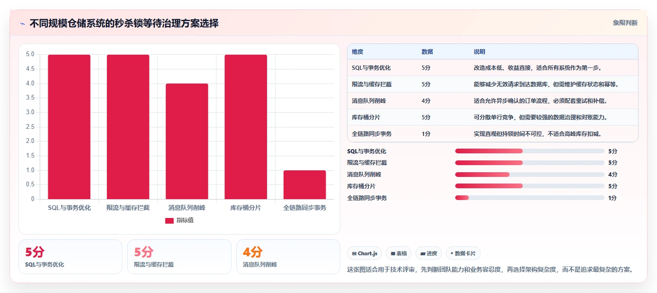The height and width of the screenshot is (293, 657).
Task: Click table cell SQL与事务优化
Action: [x=372, y=68]
